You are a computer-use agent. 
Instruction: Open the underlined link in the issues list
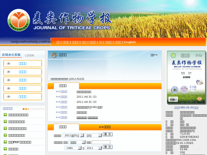[87, 117]
